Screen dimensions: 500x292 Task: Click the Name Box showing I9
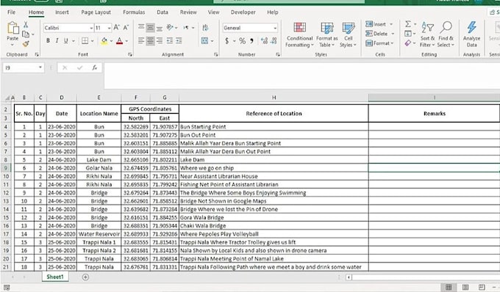coord(23,67)
